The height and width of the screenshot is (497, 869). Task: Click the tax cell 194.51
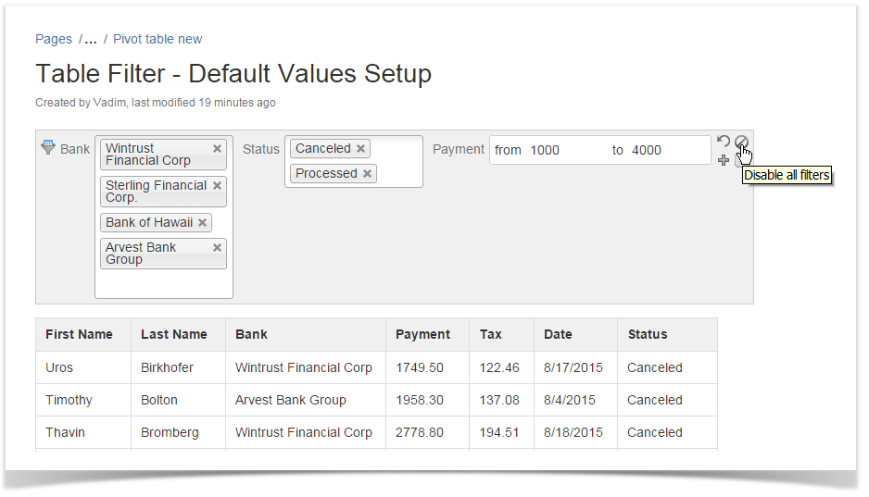click(x=499, y=432)
